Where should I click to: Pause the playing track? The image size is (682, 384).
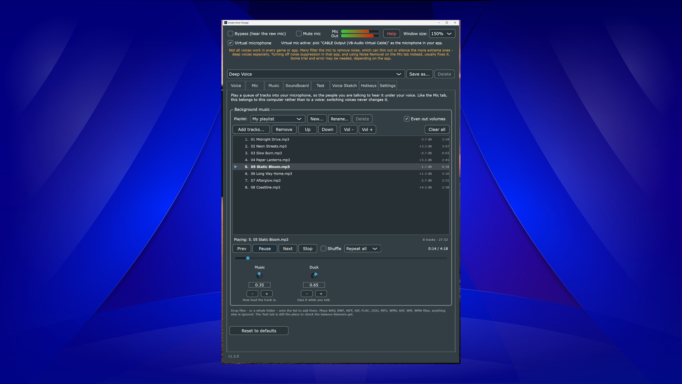click(265, 249)
